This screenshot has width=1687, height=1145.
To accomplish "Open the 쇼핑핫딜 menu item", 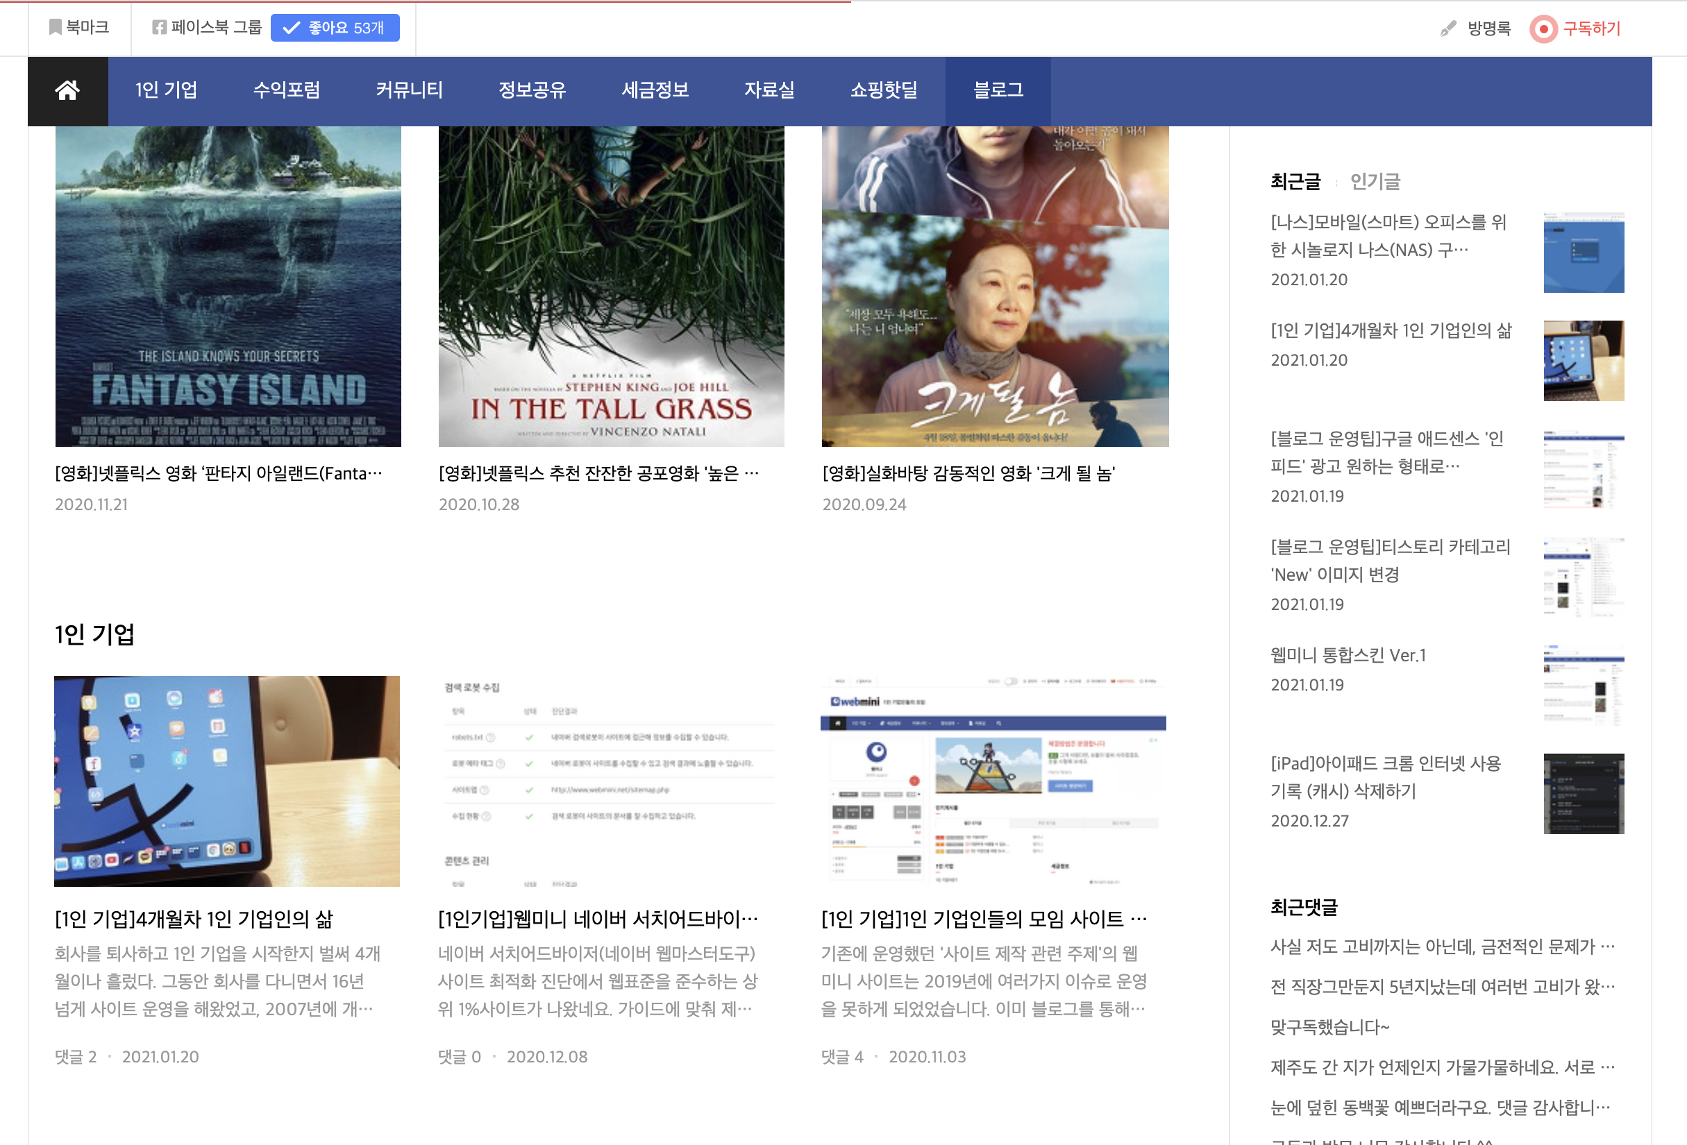I will click(884, 91).
